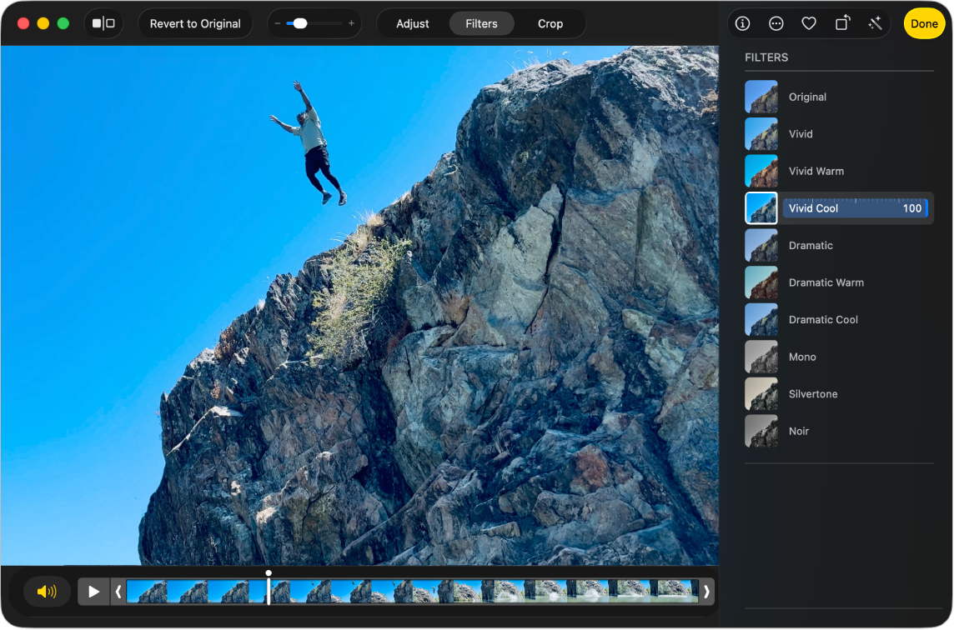Click Revert to Original
The height and width of the screenshot is (630, 954).
point(195,23)
